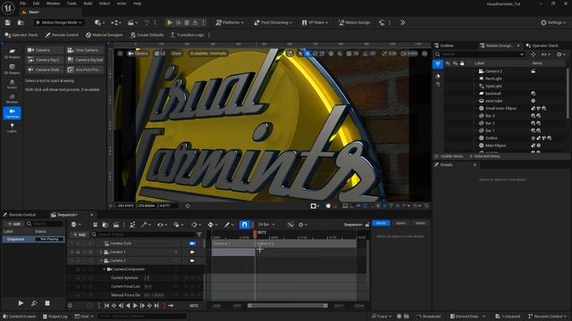Click the Save current level icon

(x=8, y=22)
